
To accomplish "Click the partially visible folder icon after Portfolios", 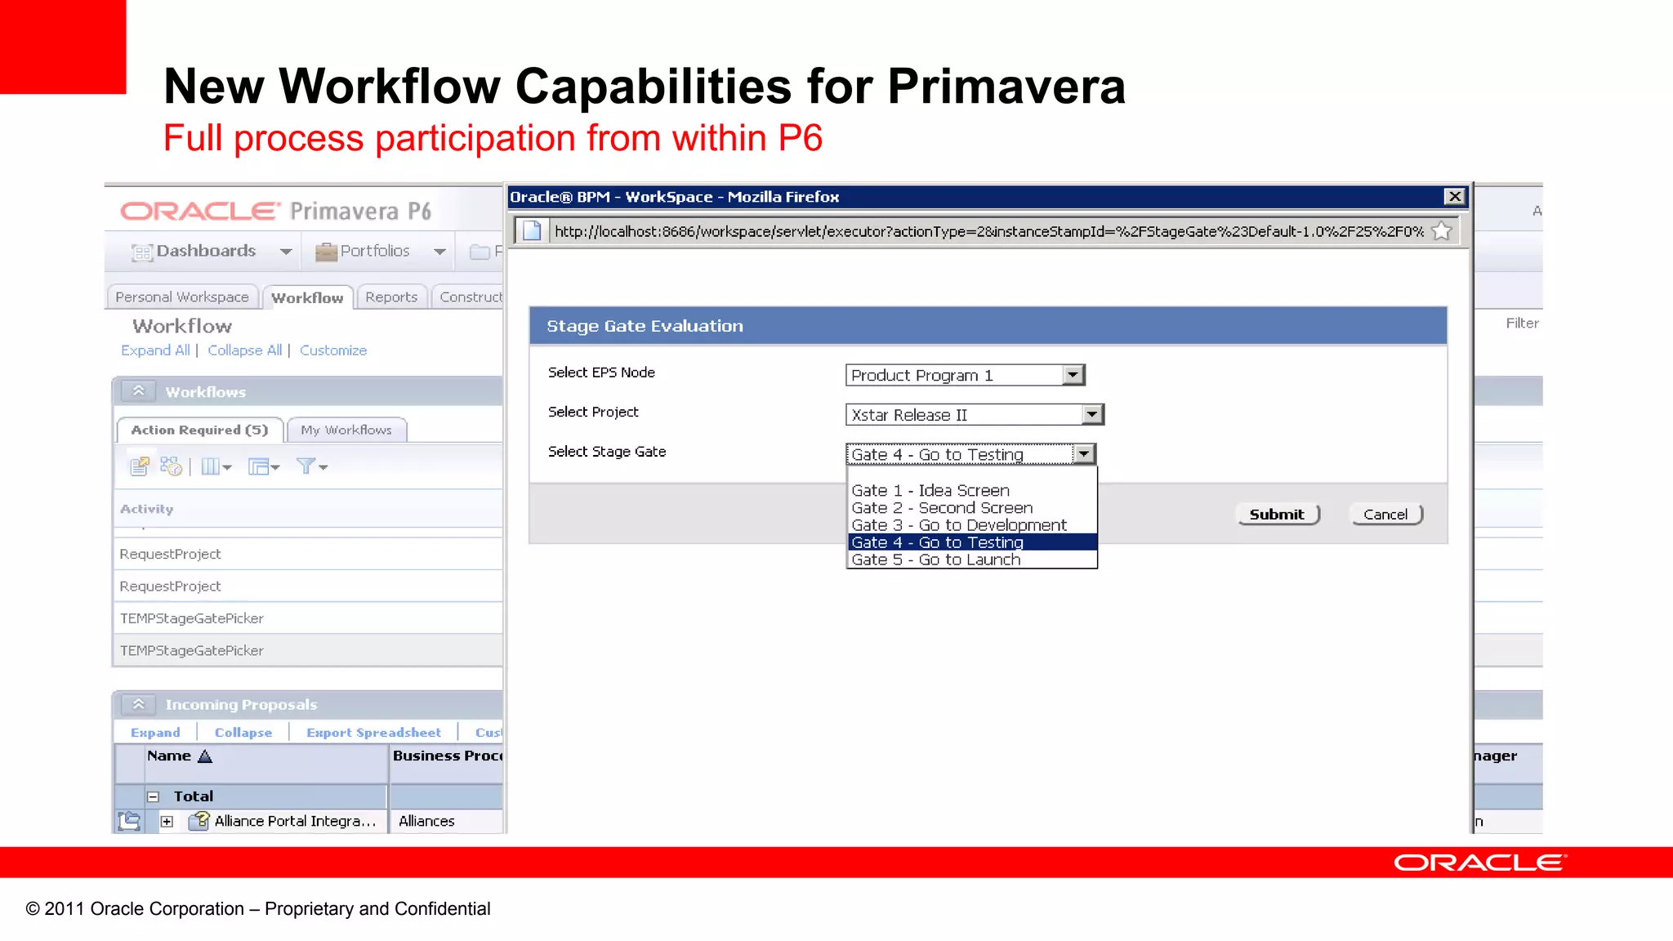I will pos(480,252).
